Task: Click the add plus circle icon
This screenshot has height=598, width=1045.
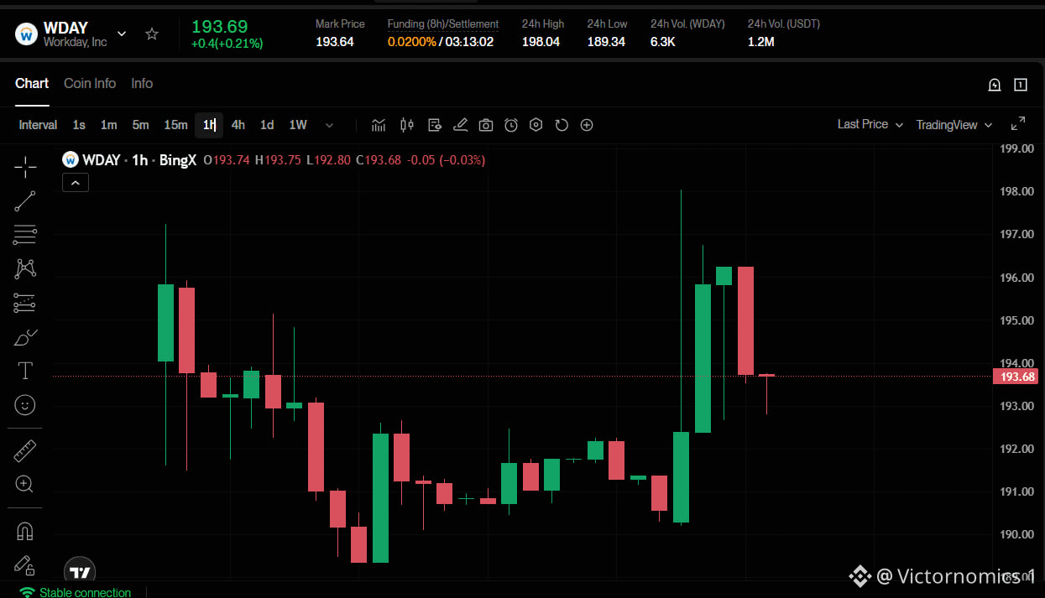Action: point(587,125)
